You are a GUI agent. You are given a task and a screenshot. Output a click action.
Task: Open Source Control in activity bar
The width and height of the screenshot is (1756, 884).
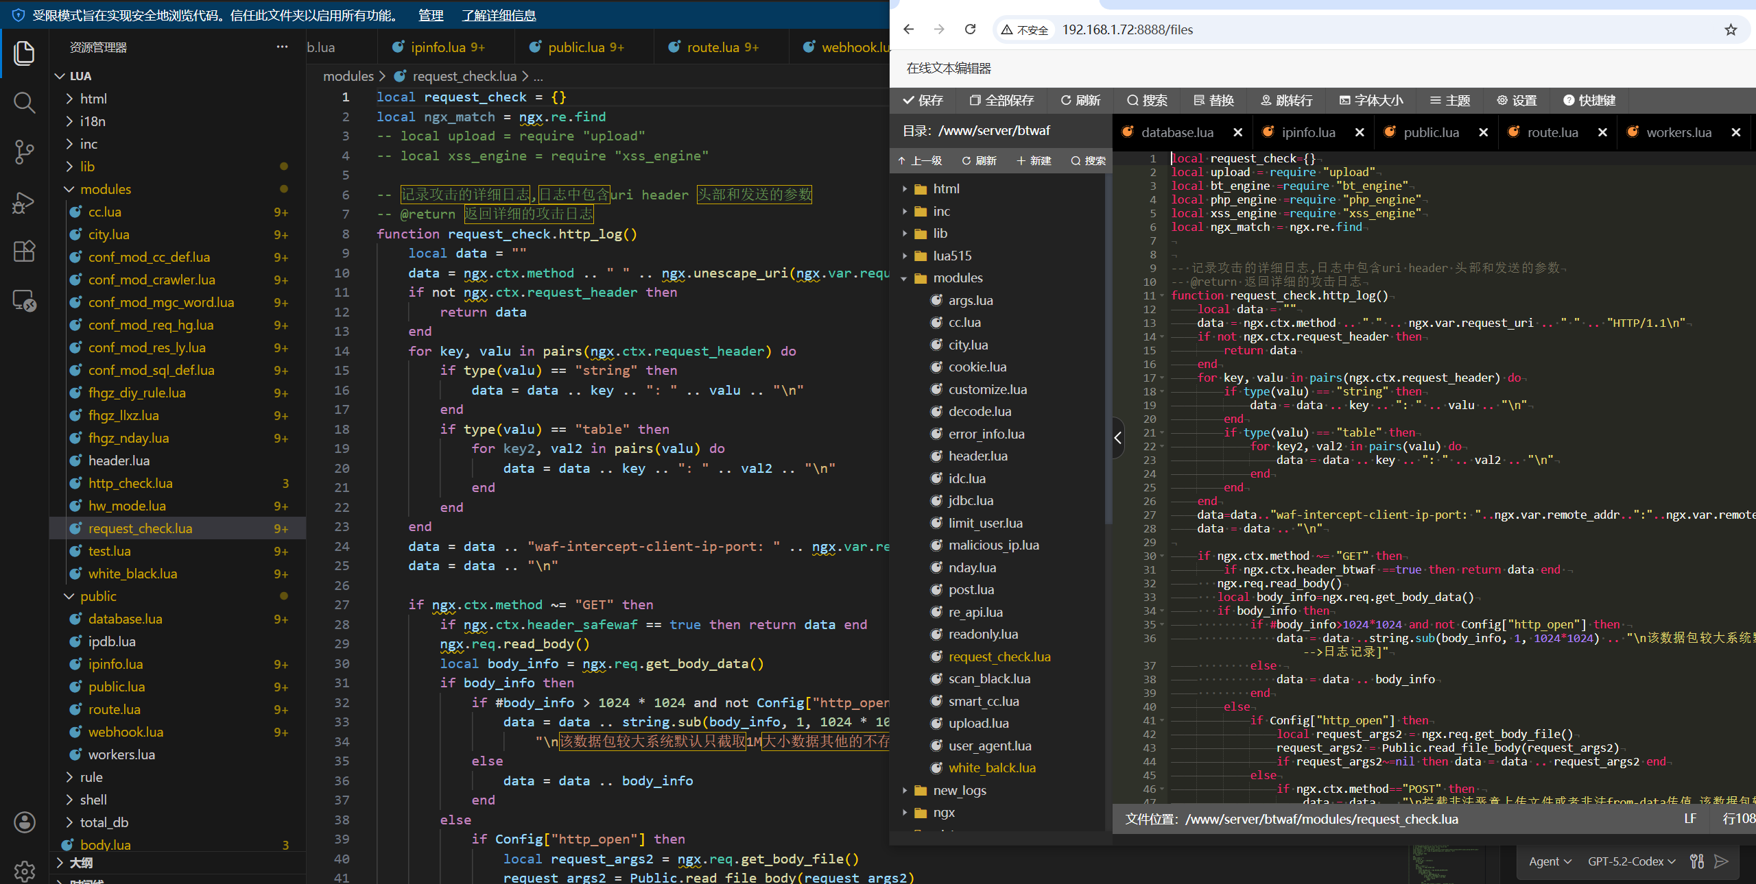click(x=25, y=152)
